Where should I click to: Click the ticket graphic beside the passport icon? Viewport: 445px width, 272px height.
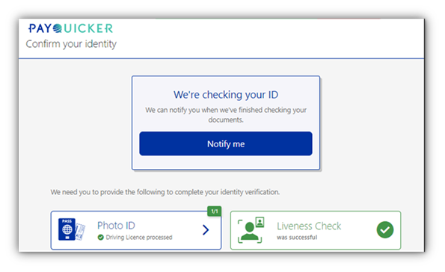(80, 232)
